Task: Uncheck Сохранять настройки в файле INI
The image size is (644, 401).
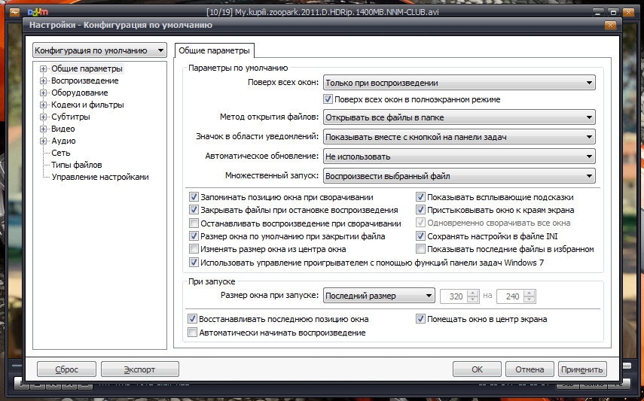Action: [x=421, y=236]
